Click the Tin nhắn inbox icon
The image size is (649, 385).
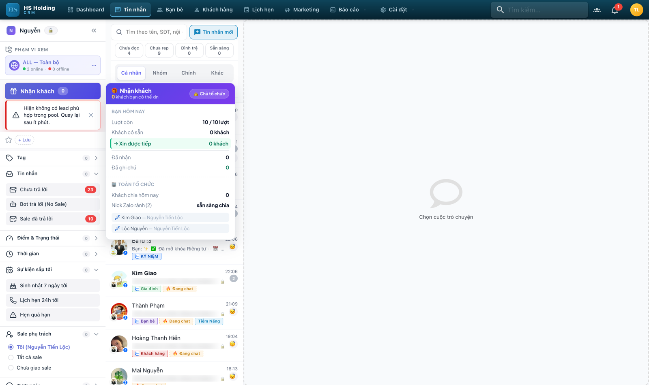click(x=9, y=173)
